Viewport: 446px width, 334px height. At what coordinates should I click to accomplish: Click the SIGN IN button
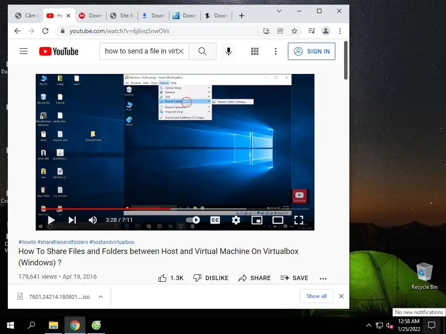pos(311,51)
